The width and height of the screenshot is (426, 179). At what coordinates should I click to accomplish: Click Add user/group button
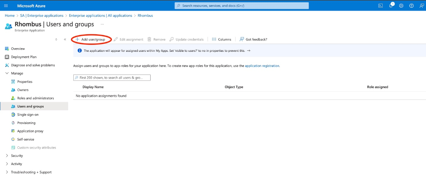point(91,40)
